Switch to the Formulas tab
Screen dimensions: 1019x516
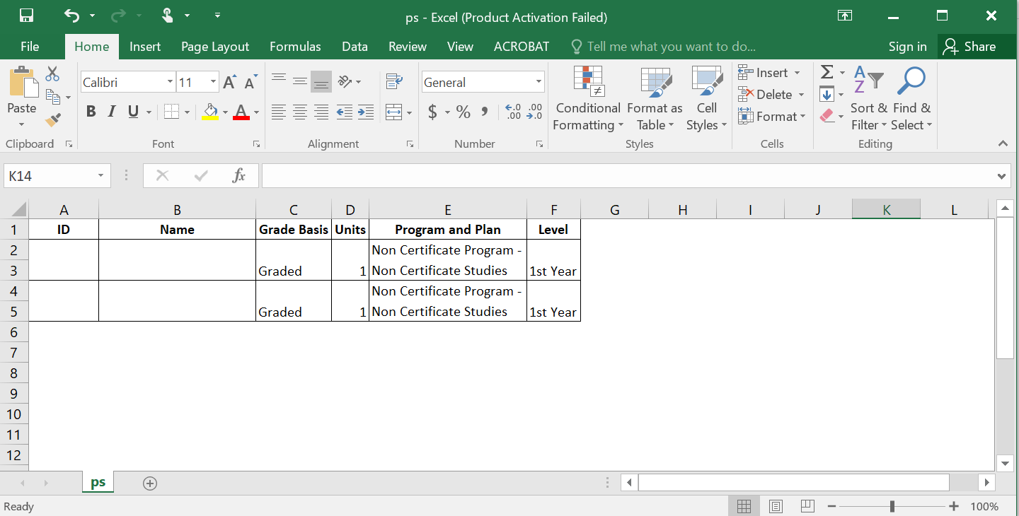(295, 47)
